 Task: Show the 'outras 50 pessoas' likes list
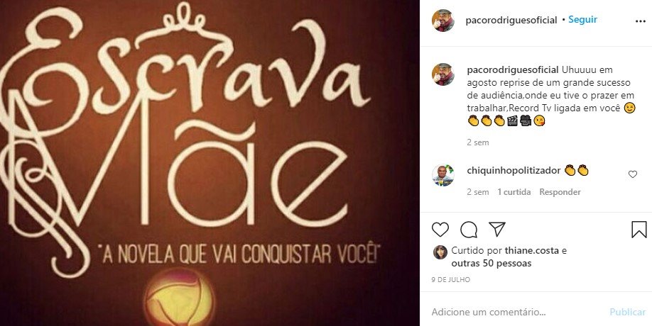pyautogui.click(x=491, y=264)
